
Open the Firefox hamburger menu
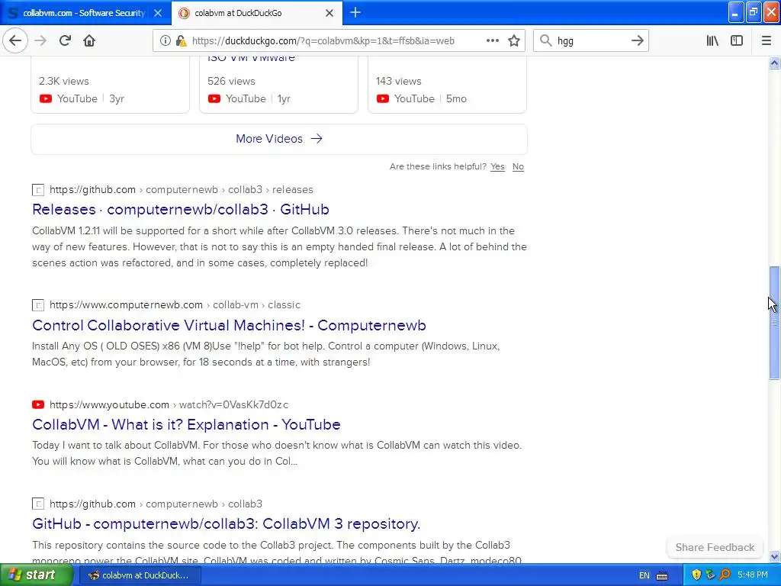click(766, 41)
